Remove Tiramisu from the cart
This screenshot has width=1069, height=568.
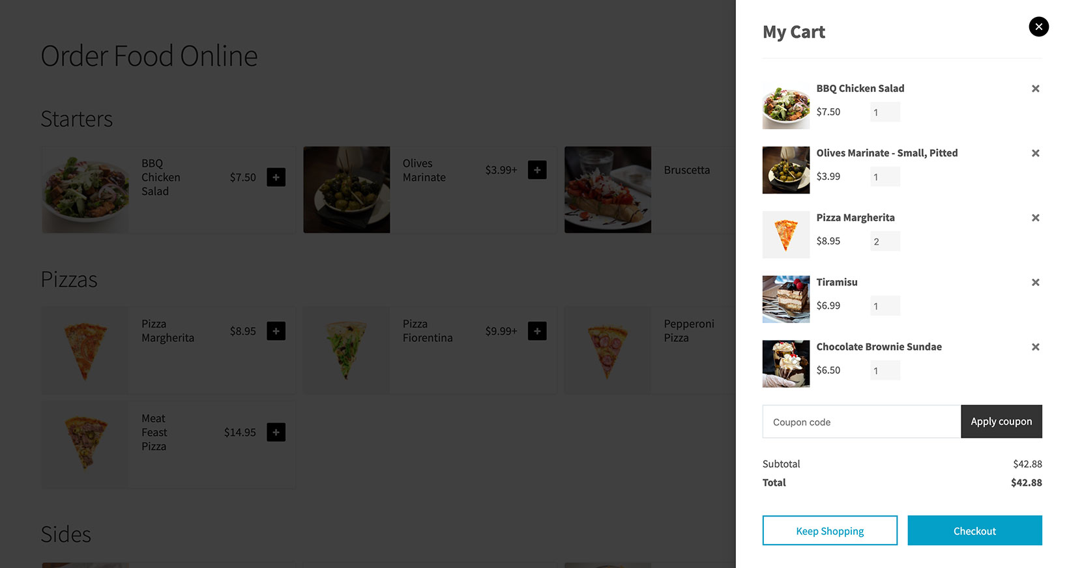1035,282
